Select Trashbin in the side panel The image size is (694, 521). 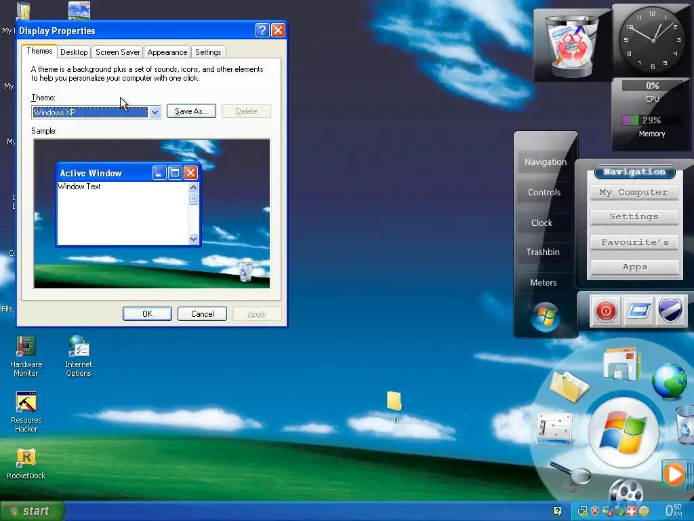543,252
